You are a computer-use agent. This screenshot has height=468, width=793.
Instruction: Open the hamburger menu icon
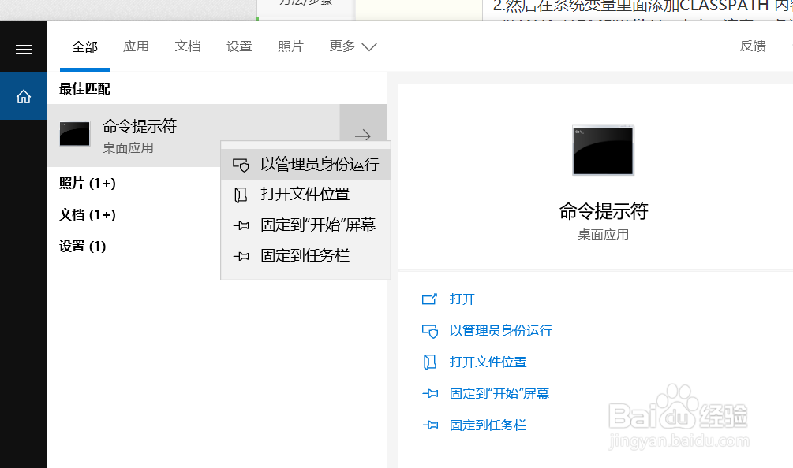(x=24, y=49)
